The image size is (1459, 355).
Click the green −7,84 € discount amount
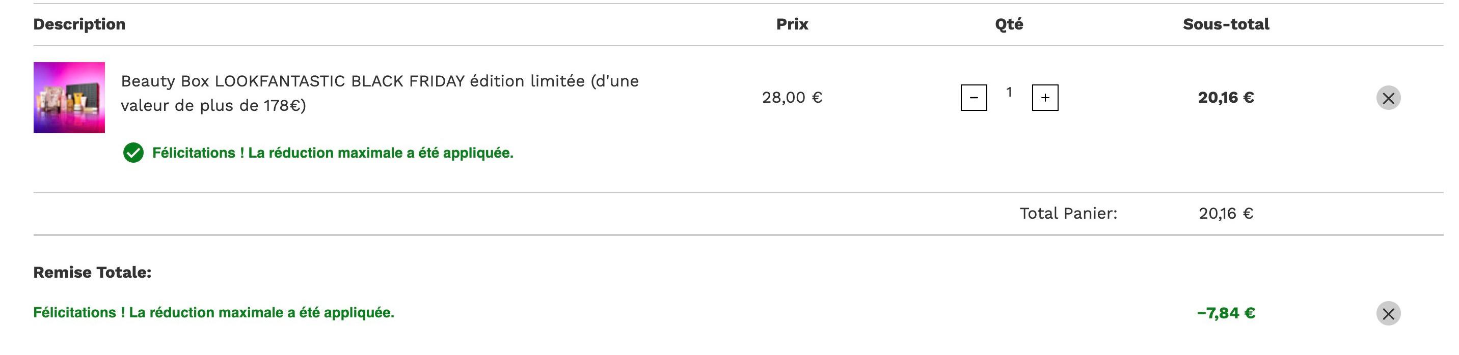tap(1226, 313)
